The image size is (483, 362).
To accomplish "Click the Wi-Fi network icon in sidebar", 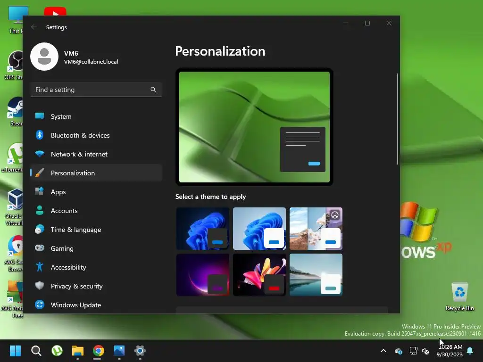I will coord(40,154).
